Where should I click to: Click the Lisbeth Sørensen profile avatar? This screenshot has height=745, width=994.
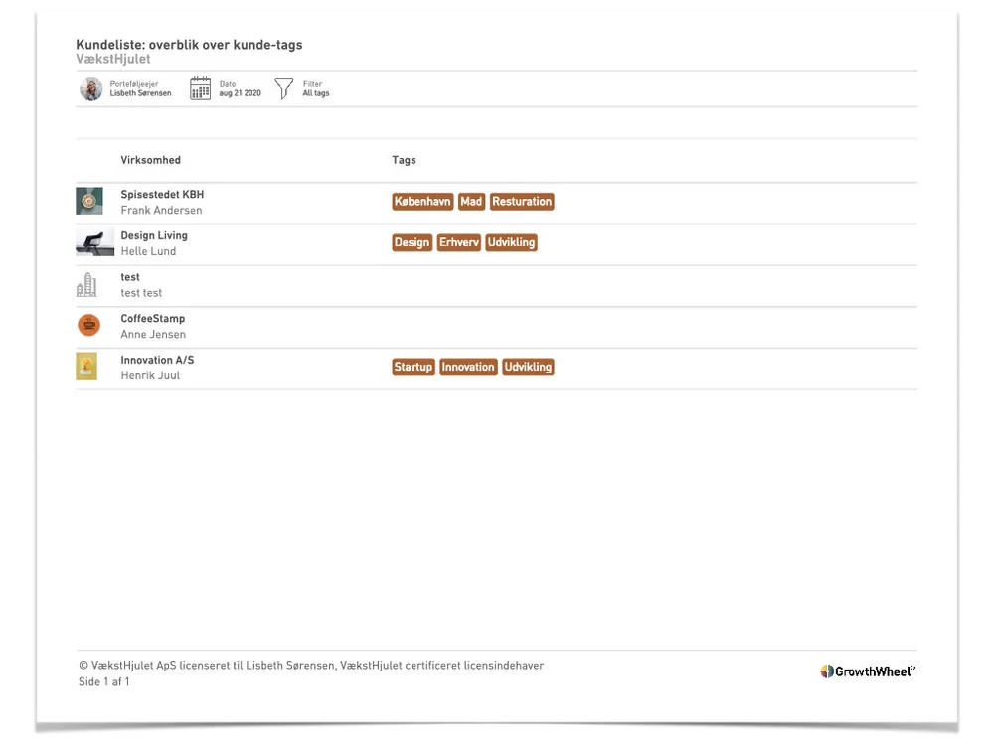coord(91,88)
